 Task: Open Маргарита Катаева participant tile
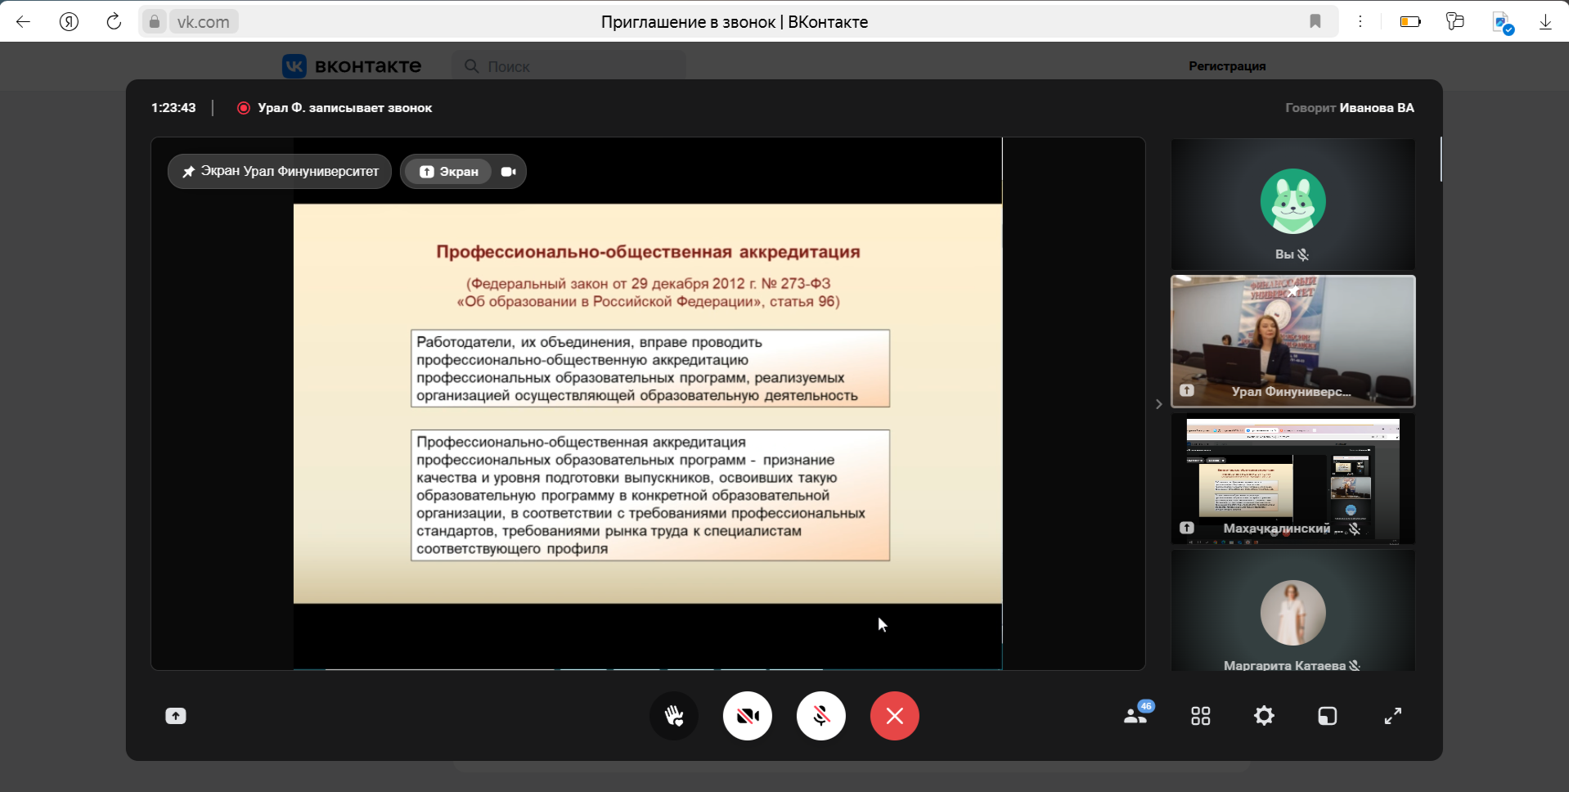pos(1293,610)
